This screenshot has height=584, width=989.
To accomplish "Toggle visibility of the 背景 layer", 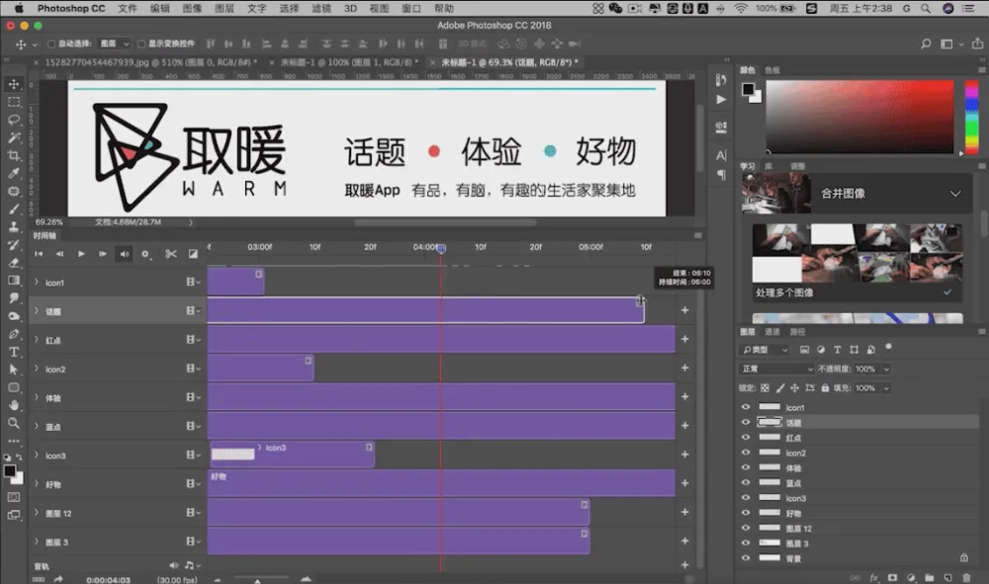I will point(746,558).
